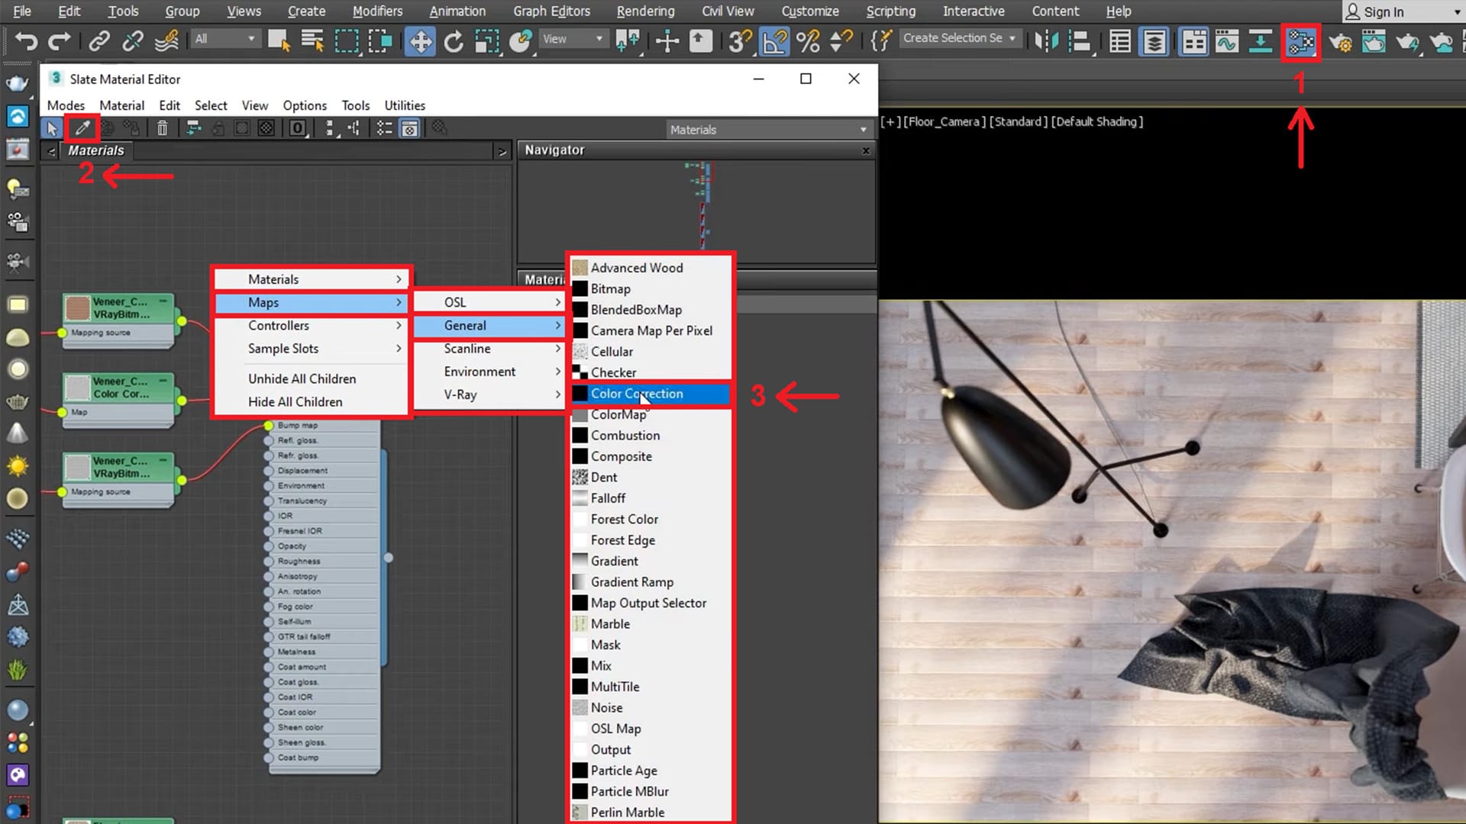The width and height of the screenshot is (1466, 824).
Task: Toggle Edit Named Selection Sets icon
Action: click(x=881, y=40)
